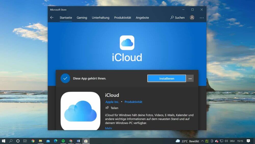Viewport: 255px width, 144px height.
Task: Open the Apple Inc. publisher link
Action: pyautogui.click(x=112, y=102)
